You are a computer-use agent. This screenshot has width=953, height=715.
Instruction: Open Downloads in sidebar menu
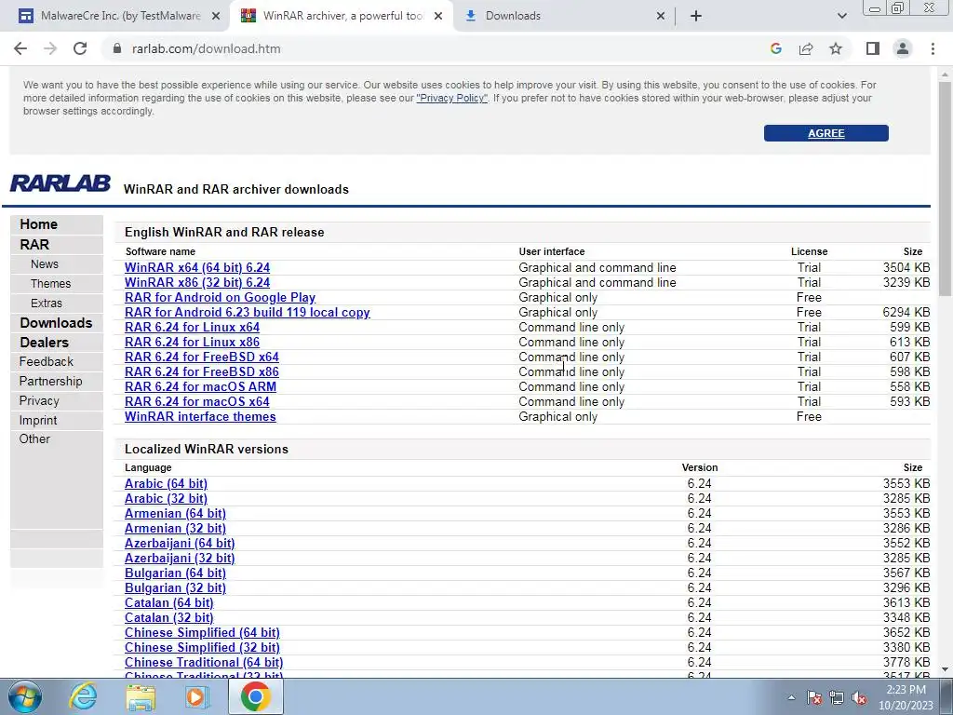tap(56, 323)
